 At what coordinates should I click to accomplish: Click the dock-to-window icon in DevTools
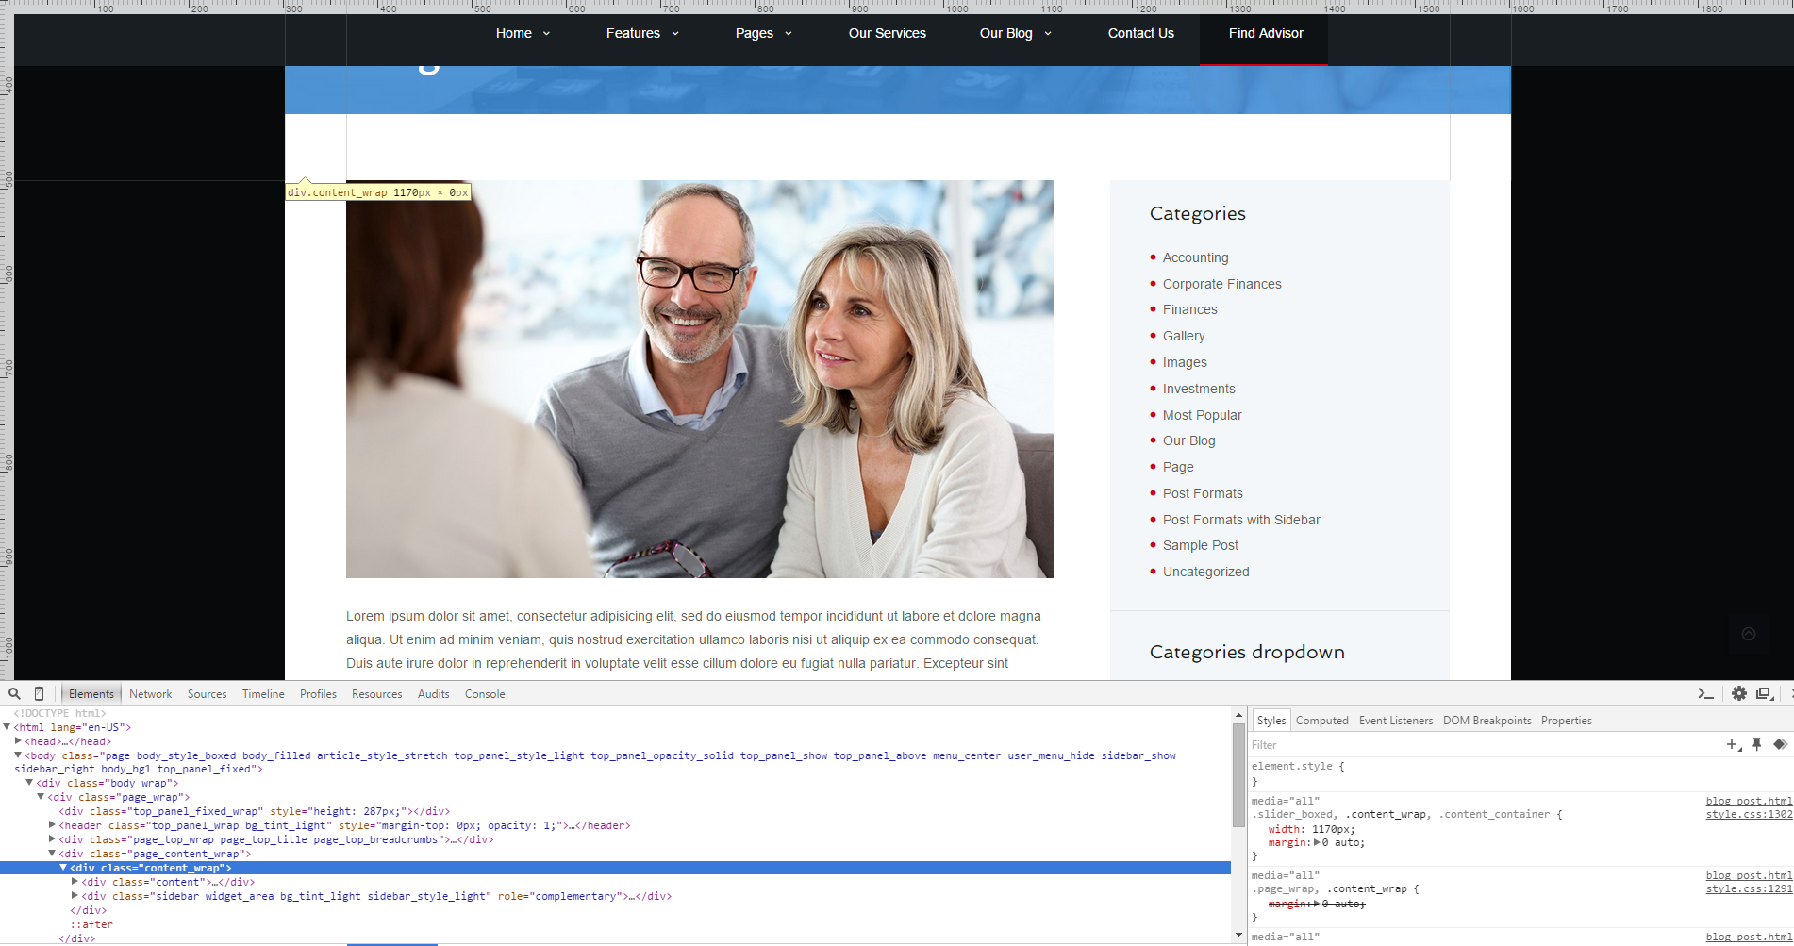pyautogui.click(x=1764, y=693)
